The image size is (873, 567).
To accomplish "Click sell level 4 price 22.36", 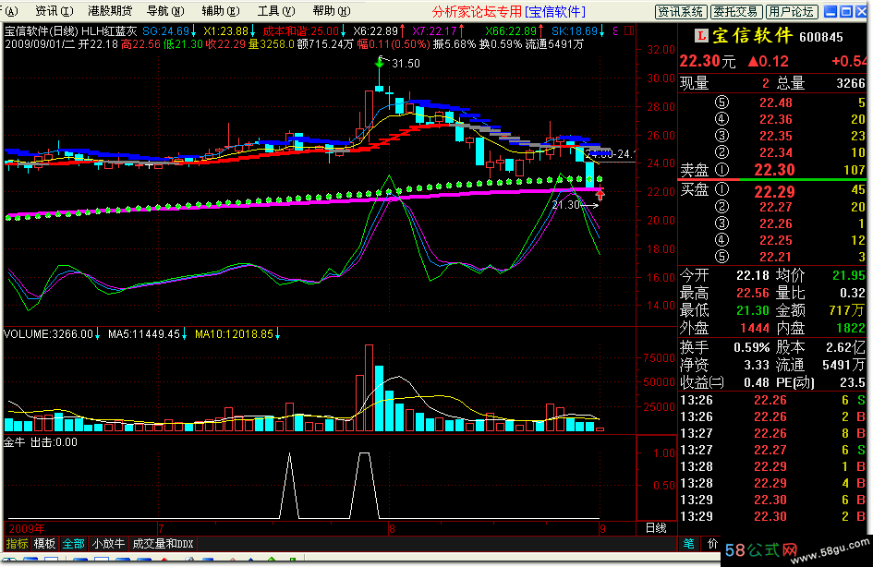I will pyautogui.click(x=776, y=119).
